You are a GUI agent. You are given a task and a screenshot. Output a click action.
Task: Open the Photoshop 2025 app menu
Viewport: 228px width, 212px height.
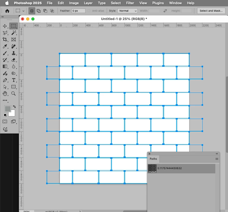click(x=28, y=3)
